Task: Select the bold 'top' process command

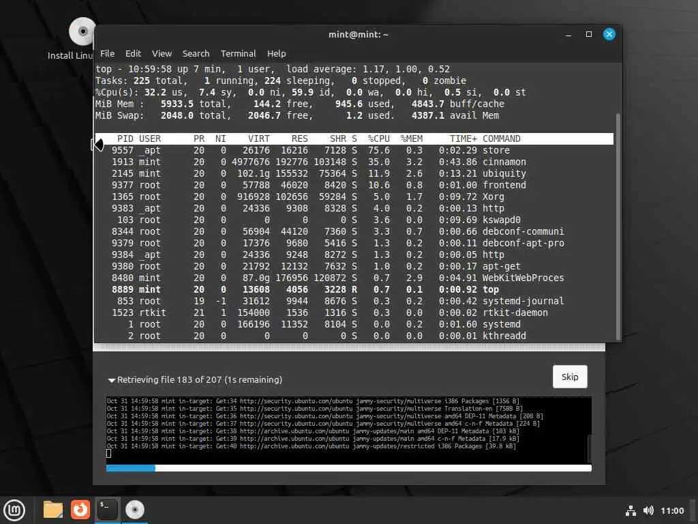Action: [491, 289]
